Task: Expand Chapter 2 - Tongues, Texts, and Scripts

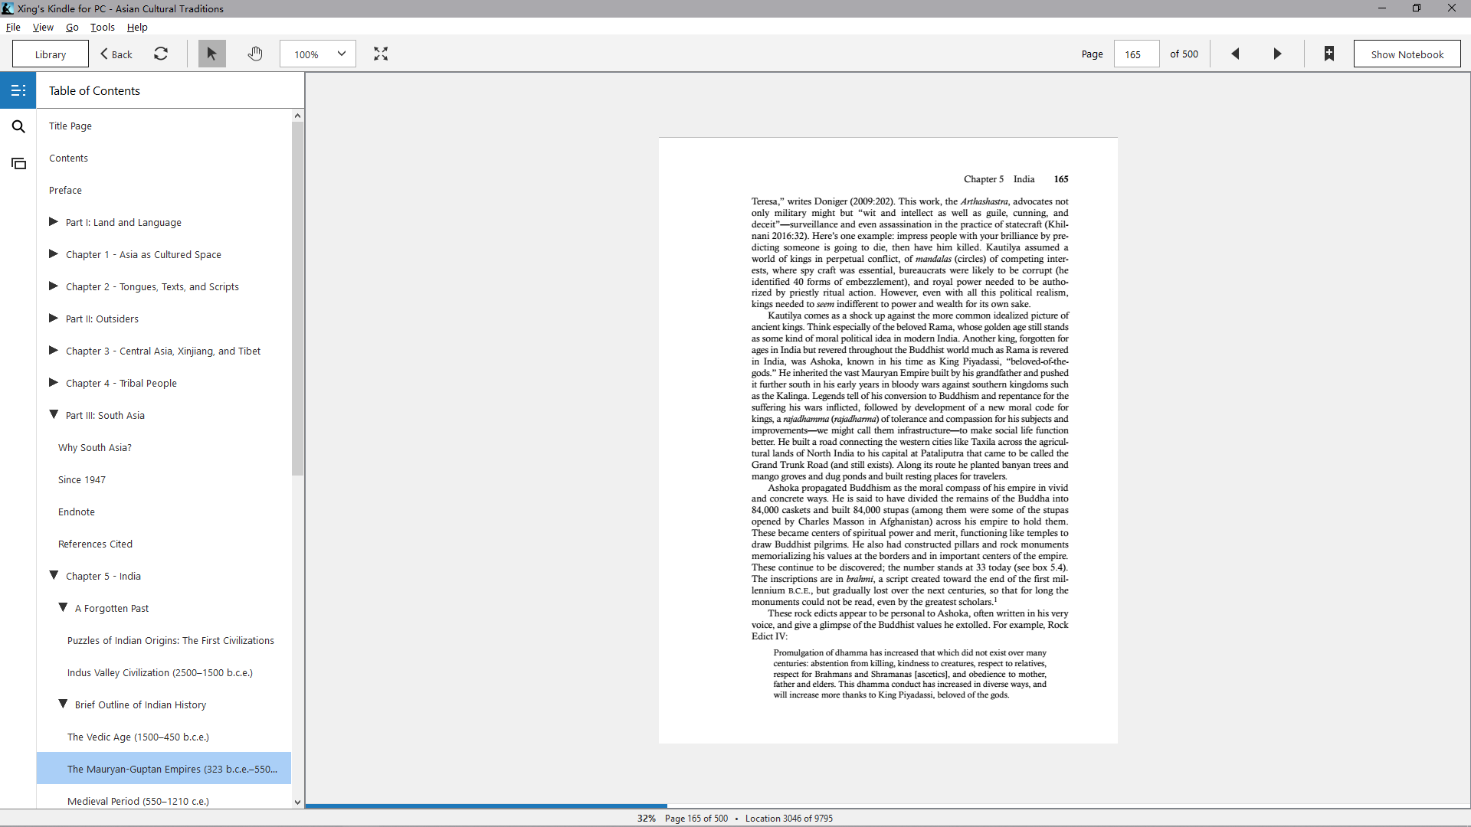Action: click(x=54, y=286)
